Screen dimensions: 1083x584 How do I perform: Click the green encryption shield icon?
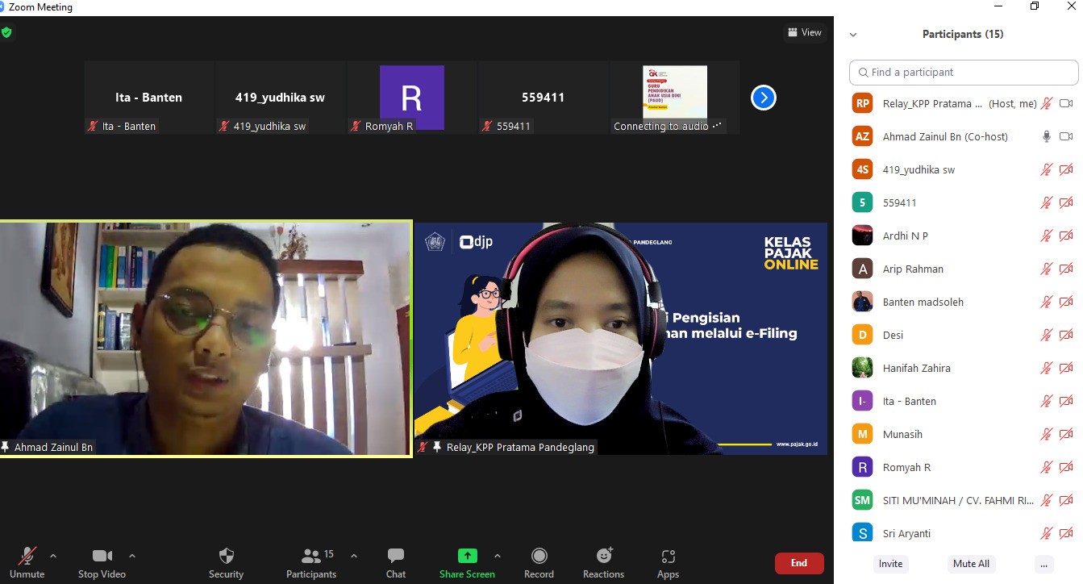pyautogui.click(x=6, y=33)
